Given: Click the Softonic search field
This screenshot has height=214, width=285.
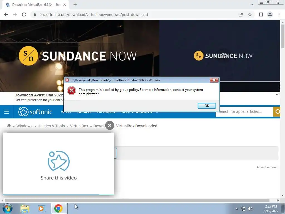Looking at the screenshot, I should 244,111.
